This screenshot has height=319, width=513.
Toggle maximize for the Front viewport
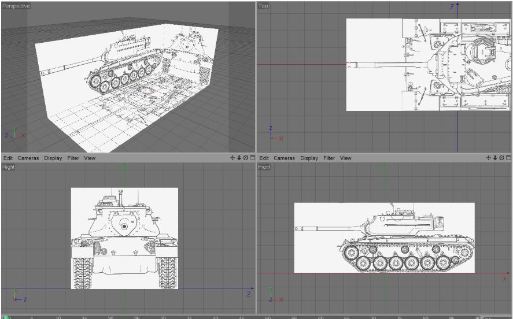(x=508, y=158)
